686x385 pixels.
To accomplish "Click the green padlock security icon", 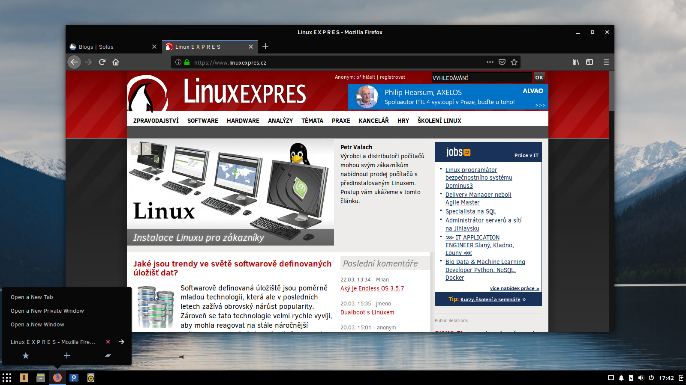I will coord(187,62).
